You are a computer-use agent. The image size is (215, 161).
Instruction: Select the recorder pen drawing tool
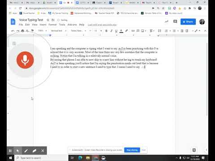[26, 151]
